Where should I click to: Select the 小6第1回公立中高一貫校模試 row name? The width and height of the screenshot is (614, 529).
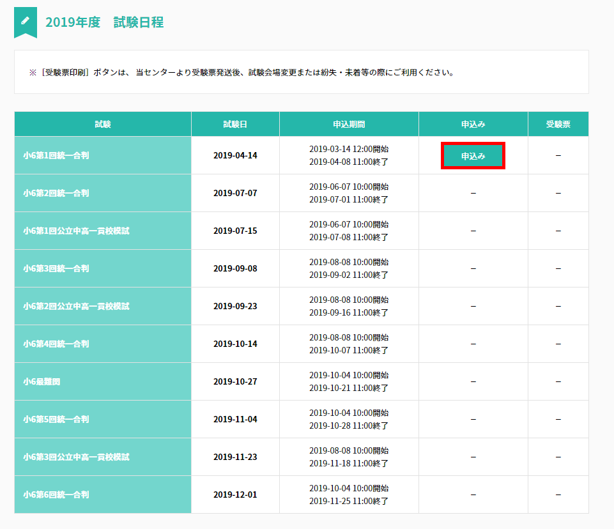click(x=76, y=231)
